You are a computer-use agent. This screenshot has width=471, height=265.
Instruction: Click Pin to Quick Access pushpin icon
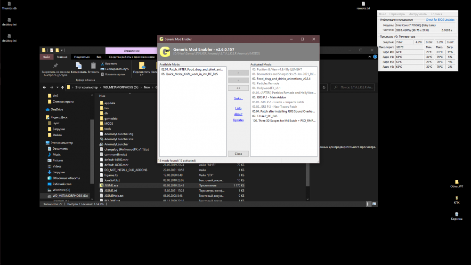55,65
